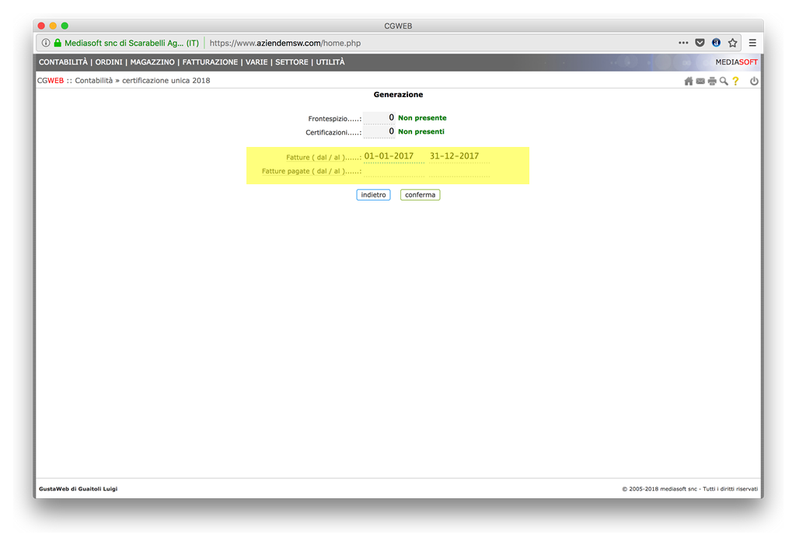796x545 pixels.
Task: Click the mediasoft copyright footer text
Action: coord(690,488)
